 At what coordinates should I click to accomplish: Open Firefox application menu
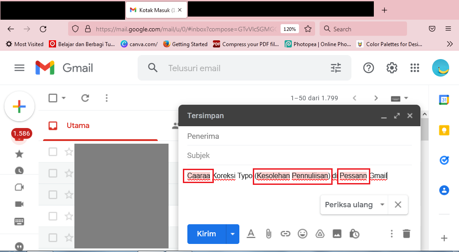448,29
